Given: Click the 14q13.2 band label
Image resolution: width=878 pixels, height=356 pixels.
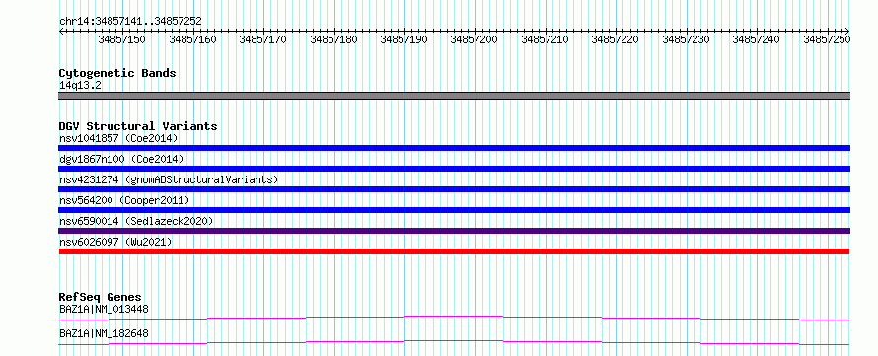Looking at the screenshot, I should [80, 85].
